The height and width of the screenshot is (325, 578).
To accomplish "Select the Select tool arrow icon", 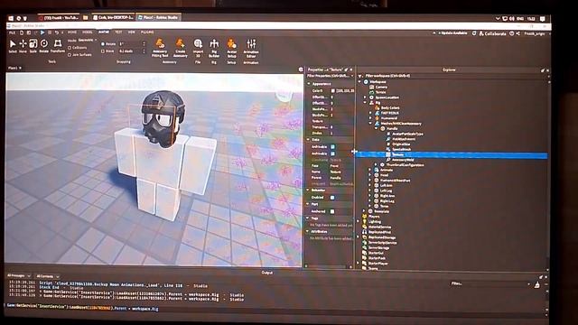I will (13, 44).
